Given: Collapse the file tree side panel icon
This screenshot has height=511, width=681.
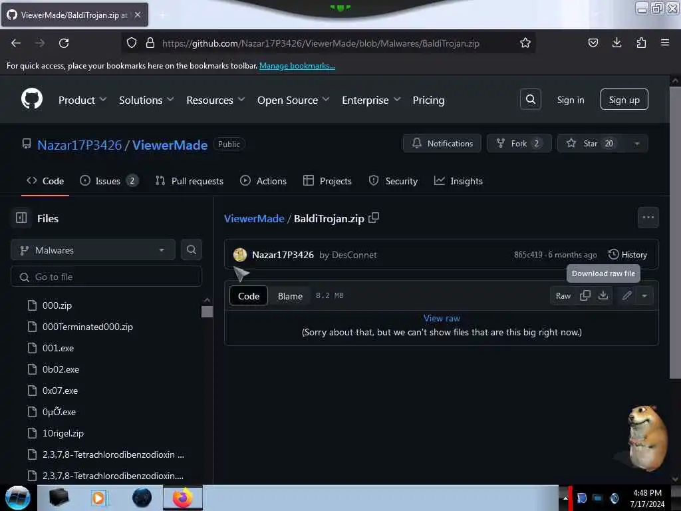Looking at the screenshot, I should click(21, 218).
